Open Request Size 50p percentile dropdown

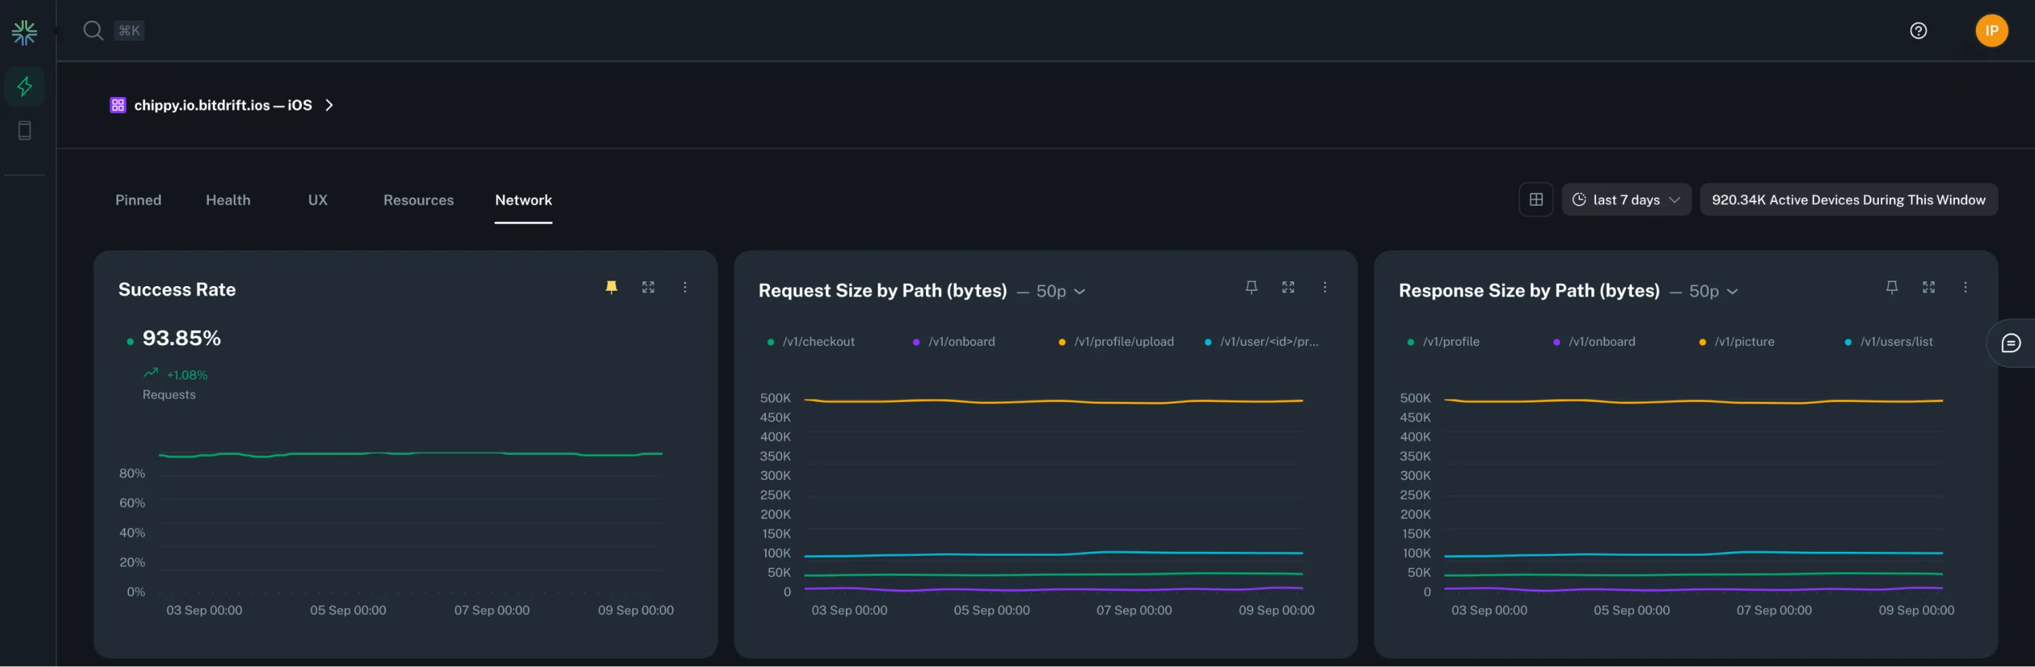(x=1060, y=291)
